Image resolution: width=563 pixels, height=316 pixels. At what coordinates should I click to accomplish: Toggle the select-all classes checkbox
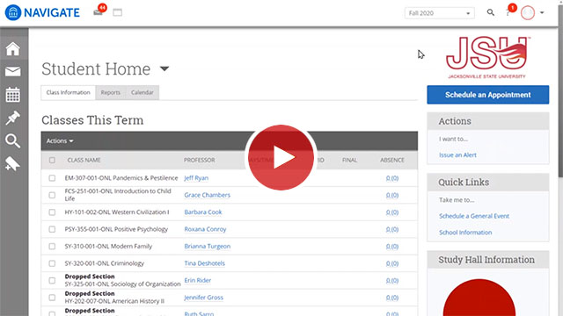52,160
